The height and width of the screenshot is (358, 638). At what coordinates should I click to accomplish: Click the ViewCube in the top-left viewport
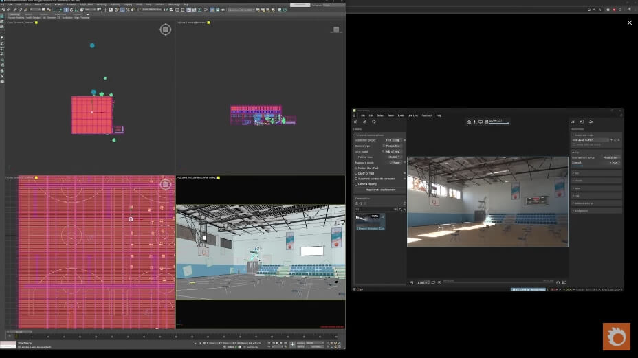click(x=165, y=30)
